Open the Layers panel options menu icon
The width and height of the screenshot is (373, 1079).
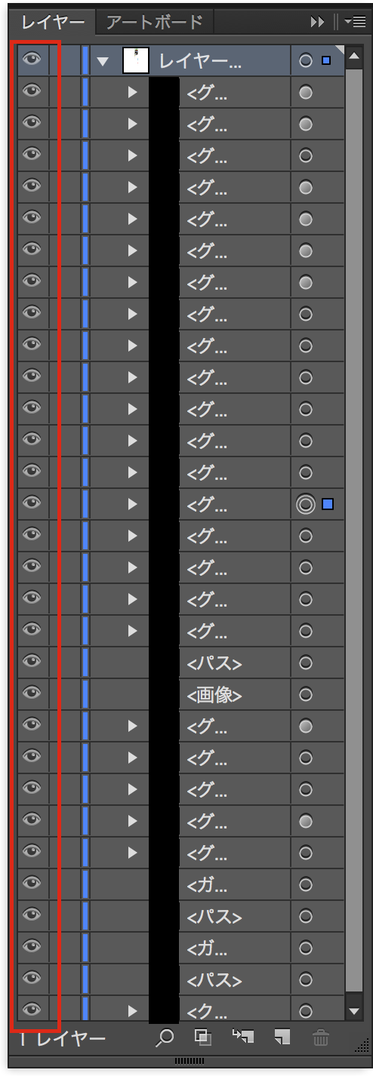click(x=354, y=22)
